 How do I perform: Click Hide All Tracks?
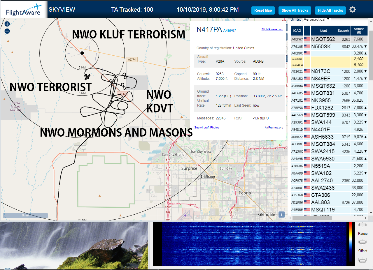click(x=330, y=10)
